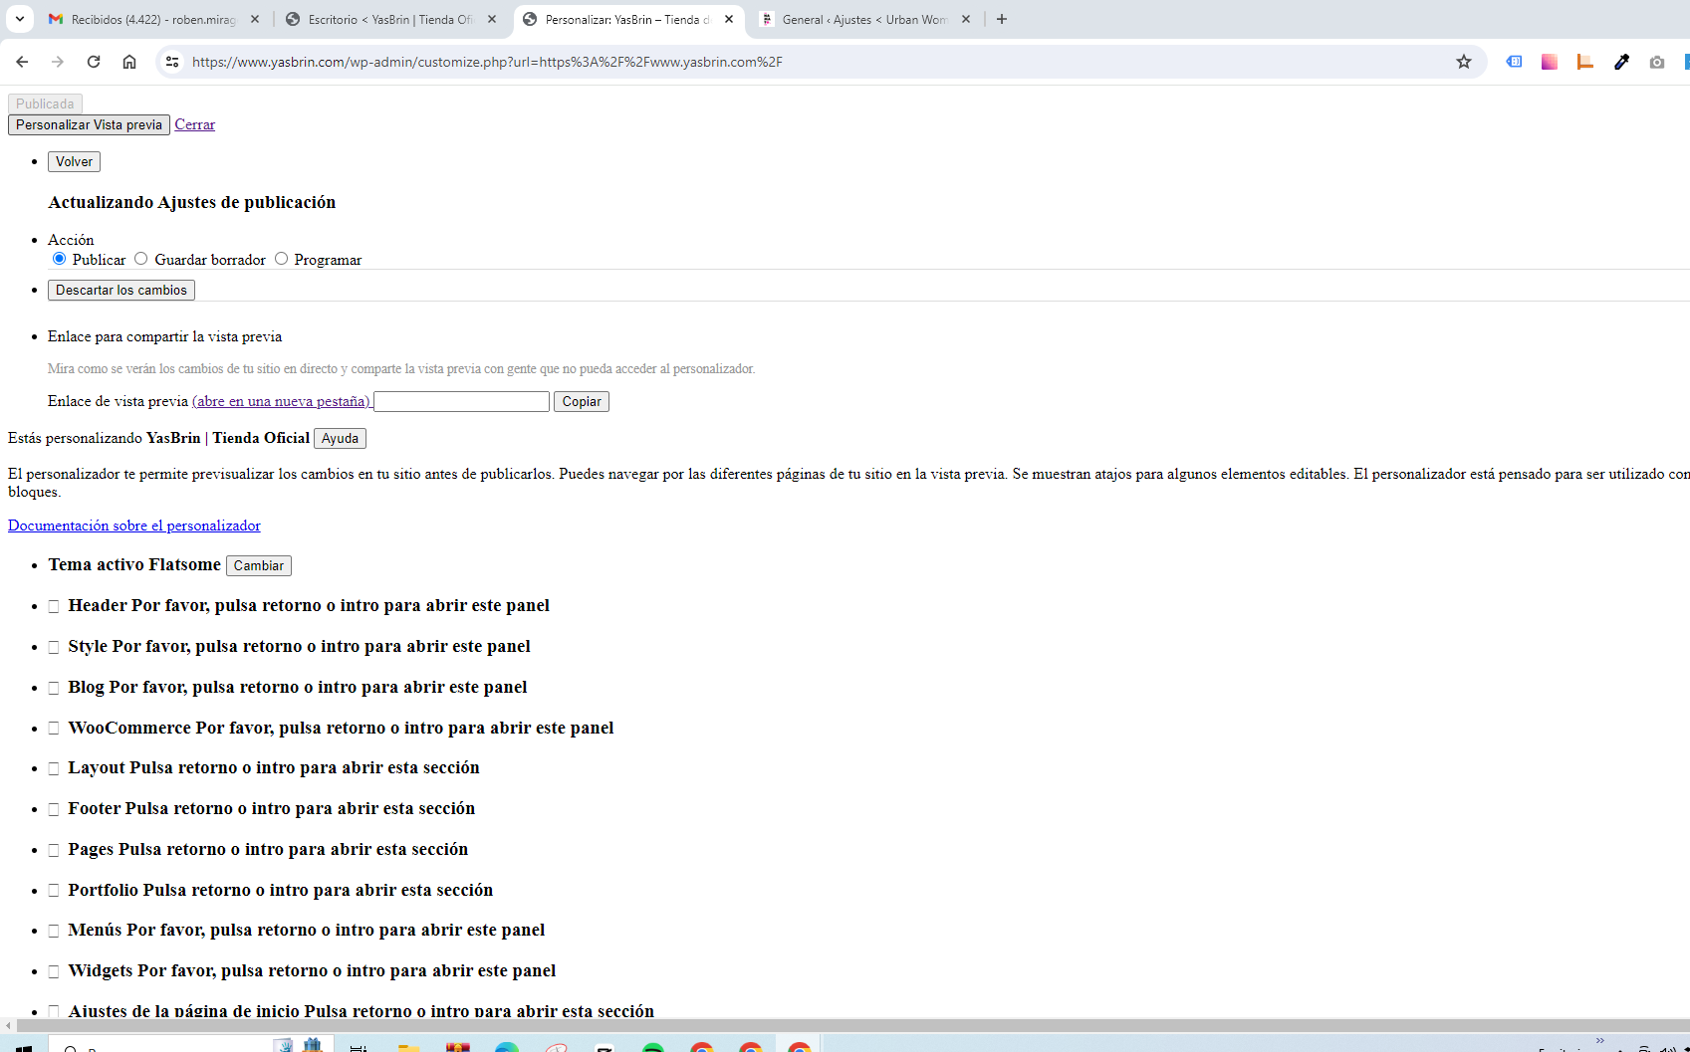Close the Personalizar YasBrin tab
The width and height of the screenshot is (1690, 1052).
click(x=729, y=19)
